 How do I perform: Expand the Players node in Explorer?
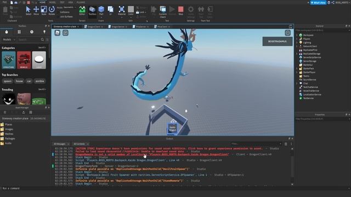(297, 39)
